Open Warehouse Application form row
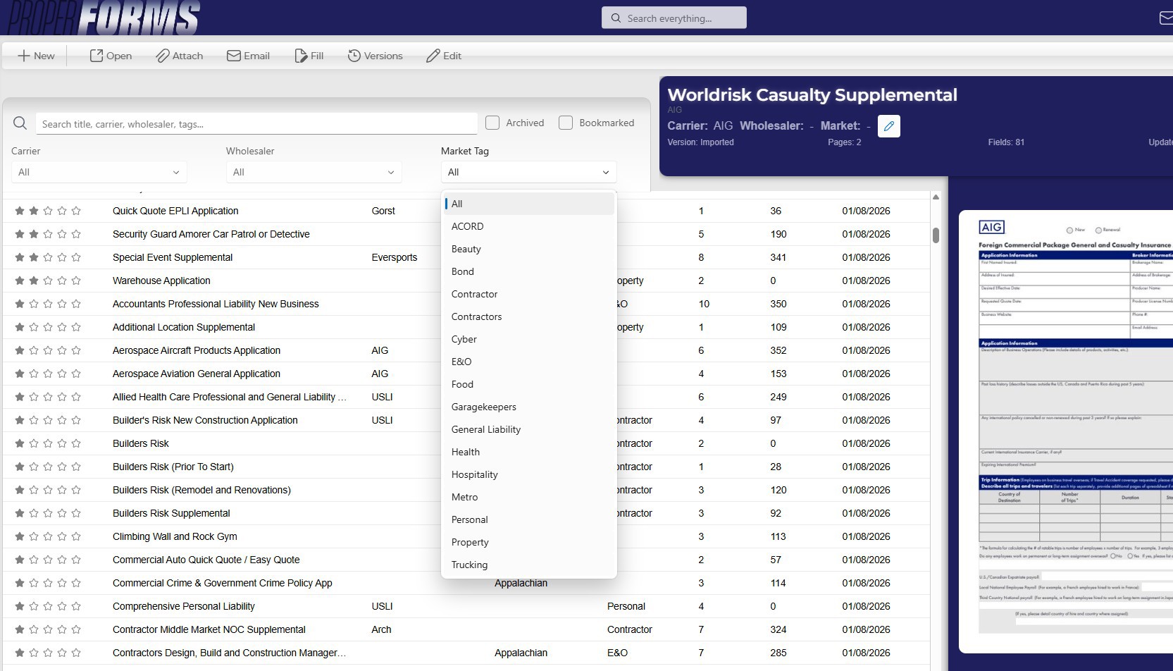The height and width of the screenshot is (671, 1173). [x=161, y=281]
